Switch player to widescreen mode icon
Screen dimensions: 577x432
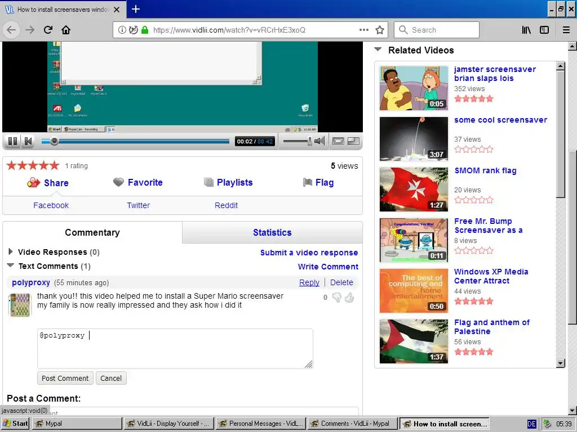(x=338, y=141)
